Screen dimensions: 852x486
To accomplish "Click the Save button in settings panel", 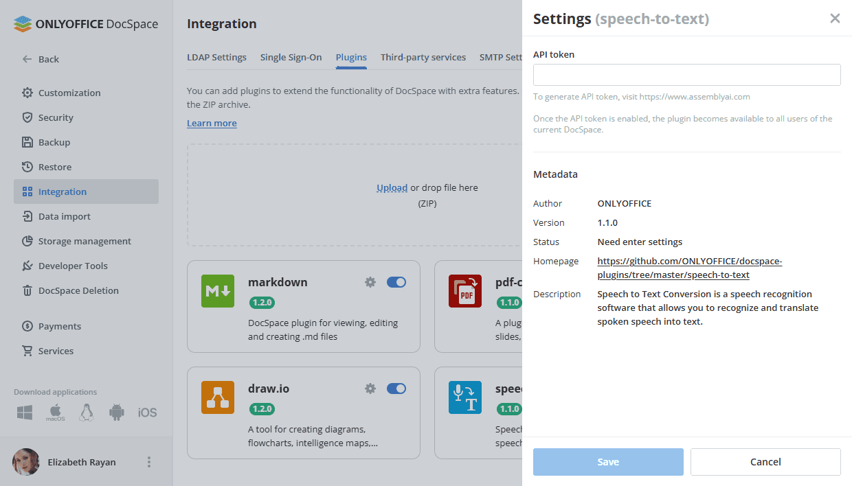I will point(608,462).
